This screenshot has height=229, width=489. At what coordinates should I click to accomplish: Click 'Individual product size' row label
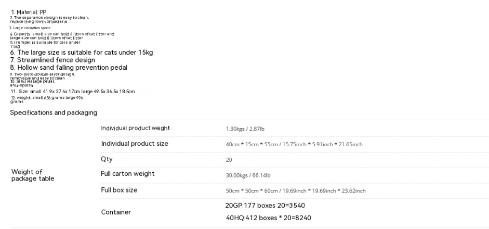134,144
